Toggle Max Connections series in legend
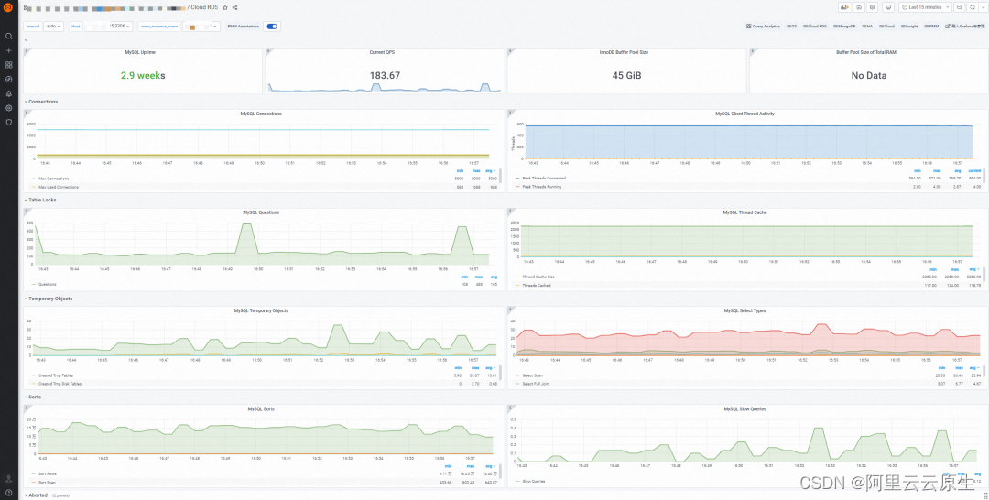989x500 pixels. 54,179
